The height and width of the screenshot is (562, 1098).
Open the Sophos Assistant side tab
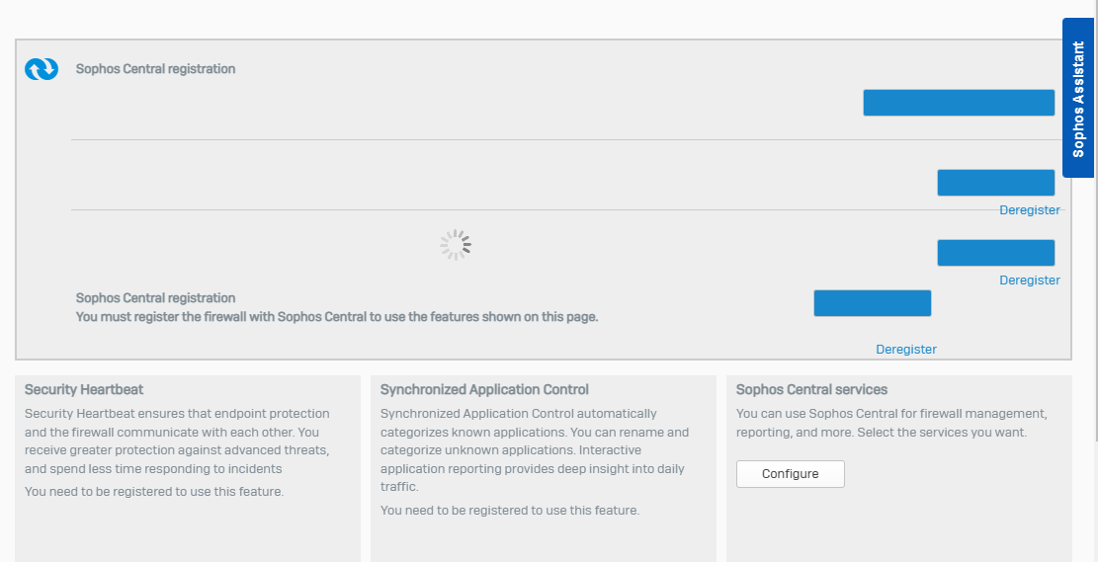(x=1077, y=98)
